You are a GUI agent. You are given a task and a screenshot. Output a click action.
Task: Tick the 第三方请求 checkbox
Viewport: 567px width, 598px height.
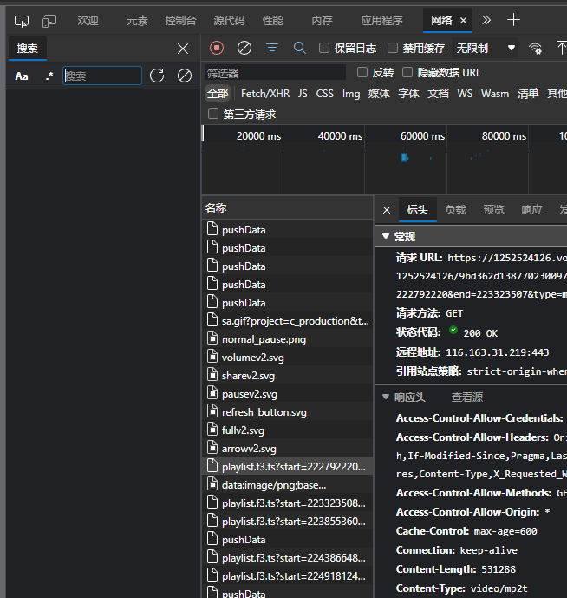(x=213, y=114)
